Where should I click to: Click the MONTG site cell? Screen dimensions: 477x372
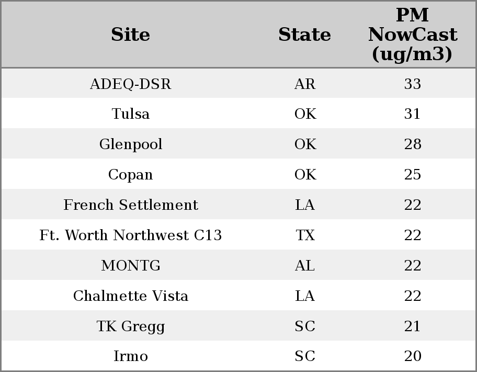130,266
